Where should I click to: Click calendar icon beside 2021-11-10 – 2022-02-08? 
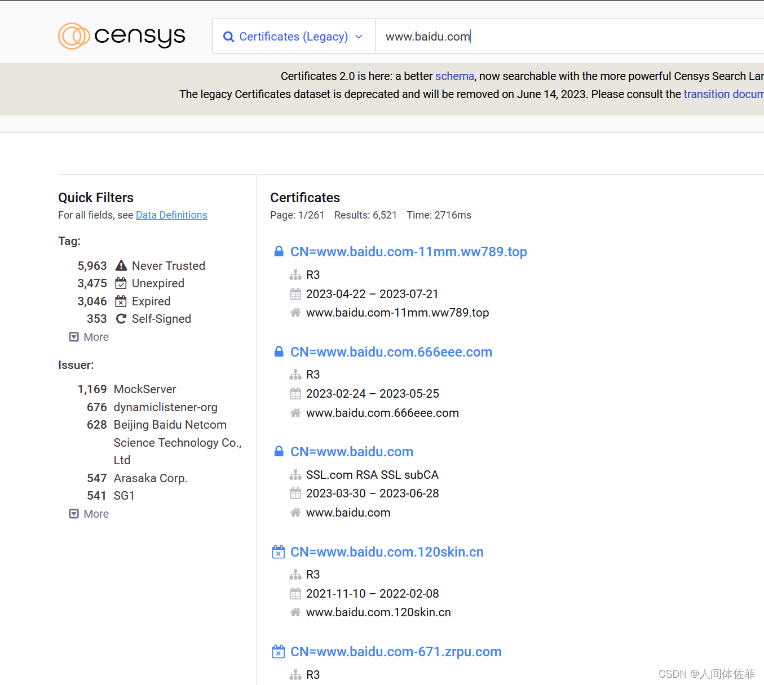point(295,593)
